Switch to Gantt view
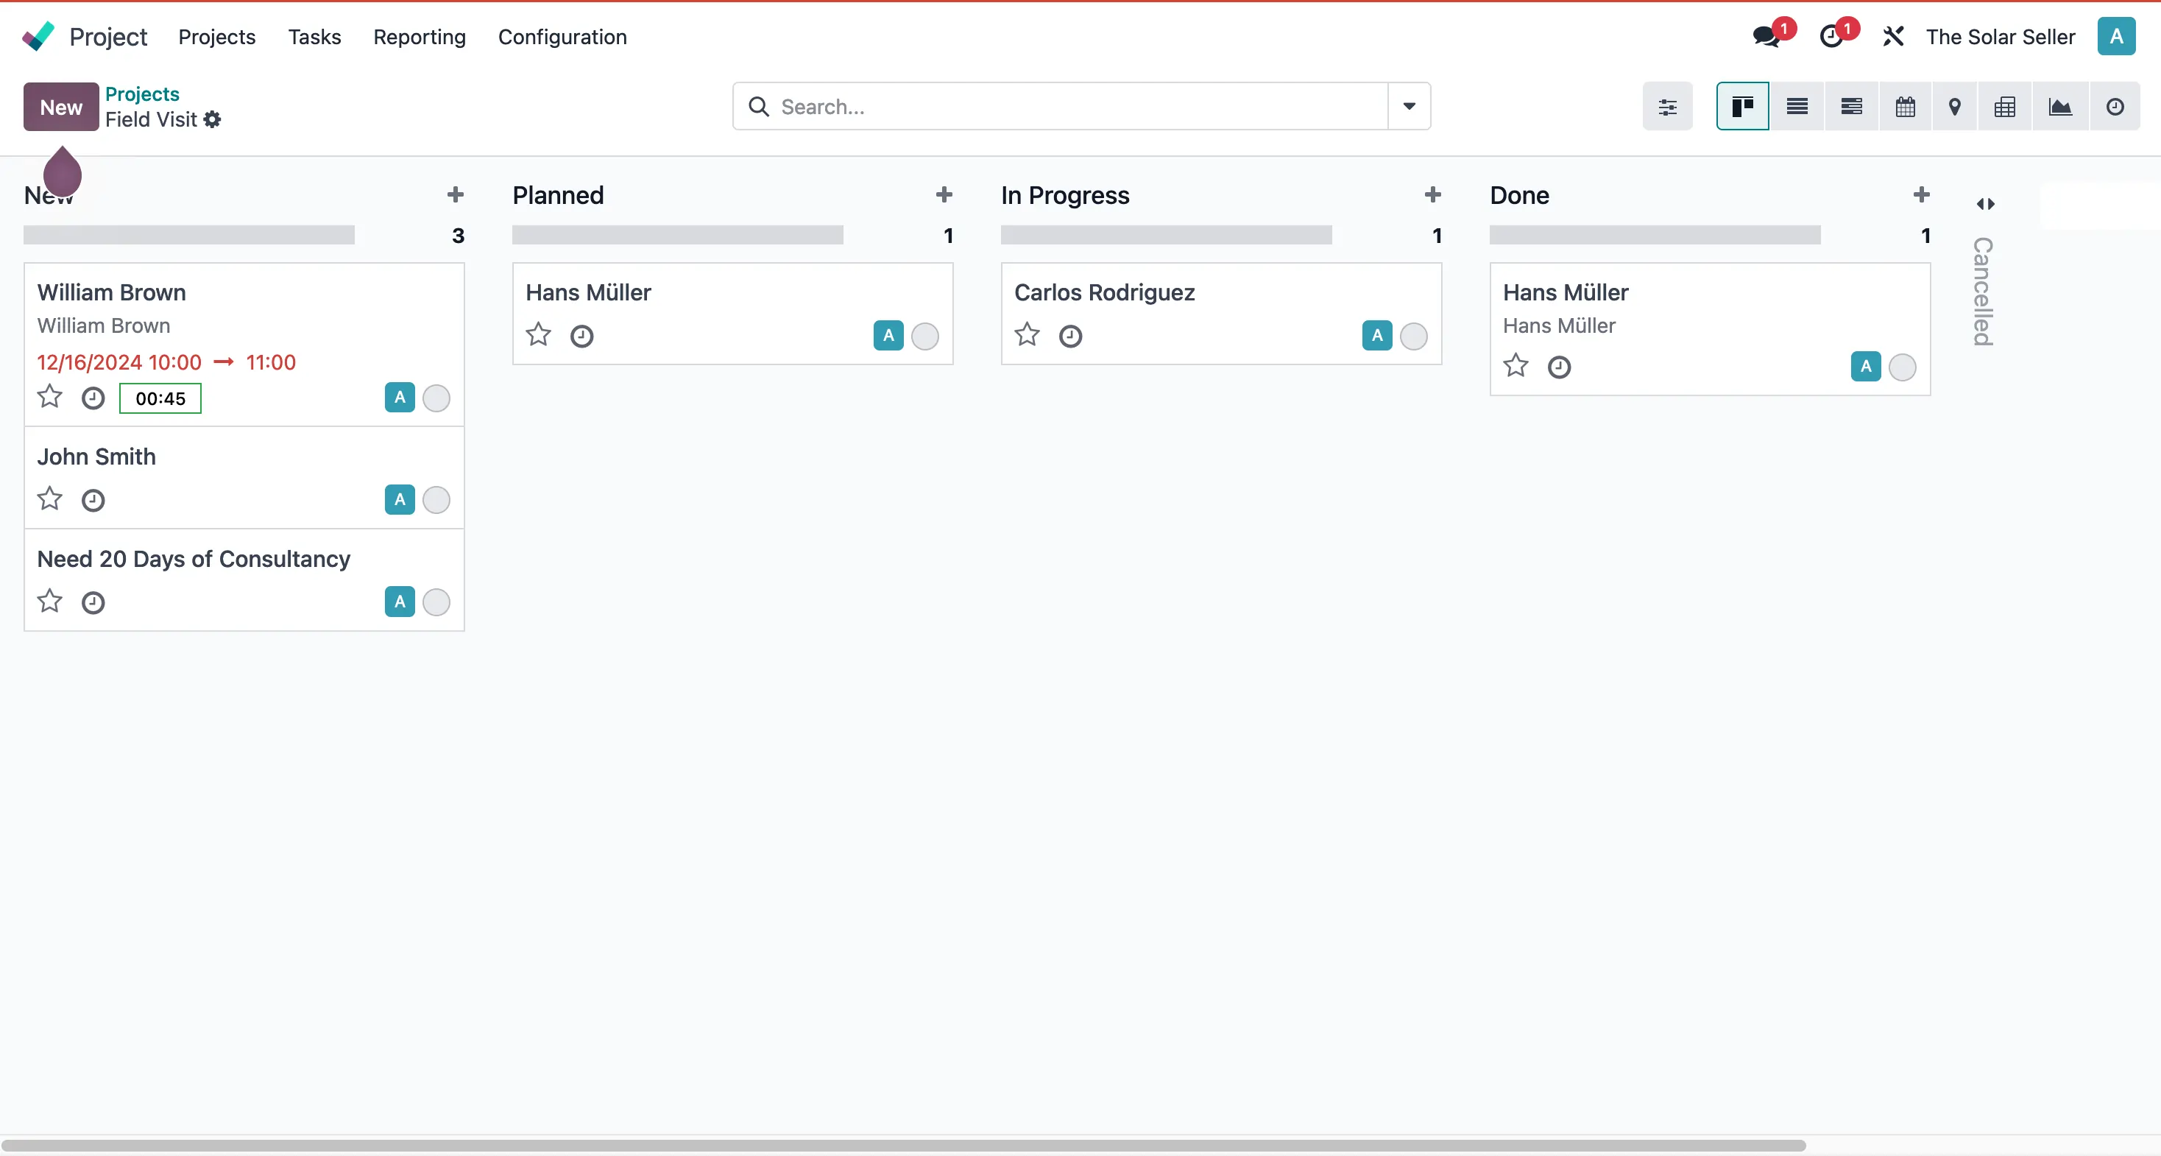 point(1851,107)
